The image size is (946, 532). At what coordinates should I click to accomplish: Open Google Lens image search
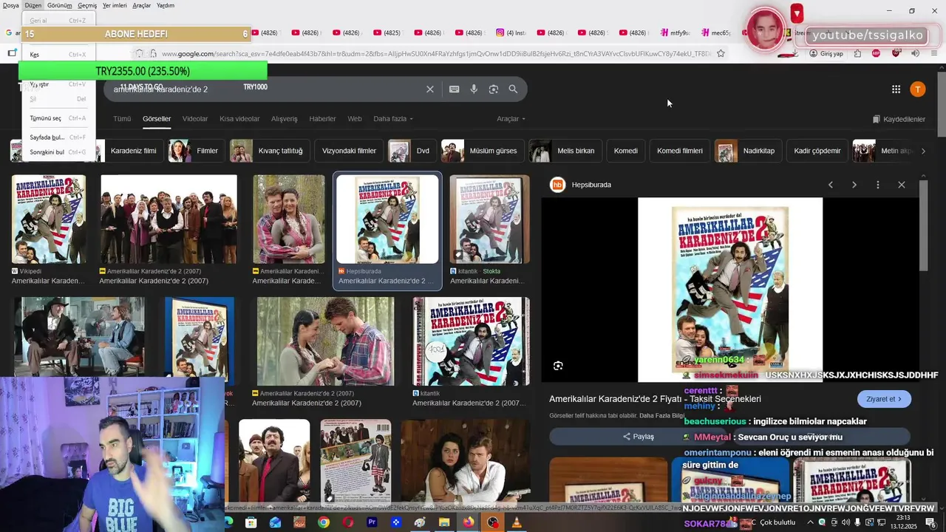(x=493, y=89)
